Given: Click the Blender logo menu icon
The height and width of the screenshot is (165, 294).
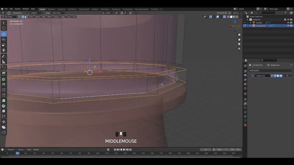Looking at the screenshot, I should [x=2, y=9].
